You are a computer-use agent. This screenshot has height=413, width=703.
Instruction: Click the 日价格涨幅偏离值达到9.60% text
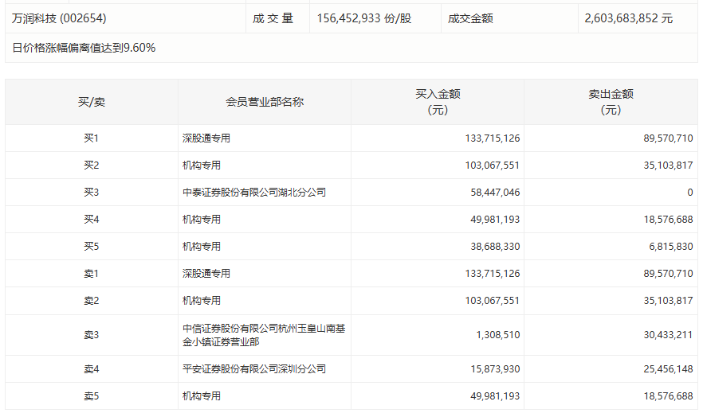pos(84,48)
